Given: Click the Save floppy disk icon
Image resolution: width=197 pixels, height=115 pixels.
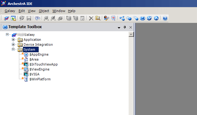Looking at the screenshot, I should (x=29, y=18).
